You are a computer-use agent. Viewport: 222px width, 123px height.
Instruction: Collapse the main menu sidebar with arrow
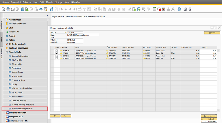coord(48,16)
